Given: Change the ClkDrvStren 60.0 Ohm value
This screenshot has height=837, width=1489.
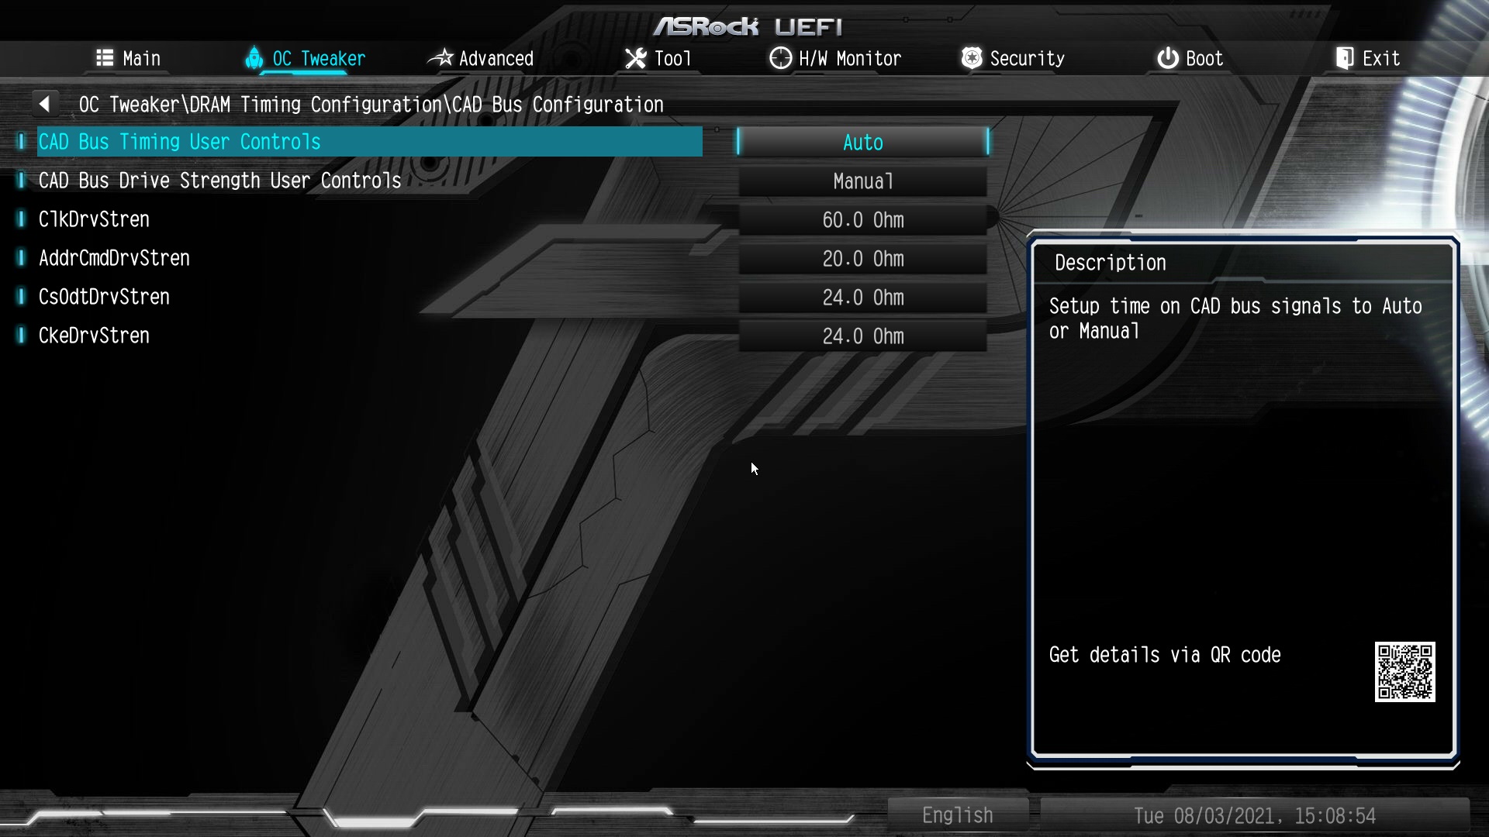Looking at the screenshot, I should pos(862,220).
